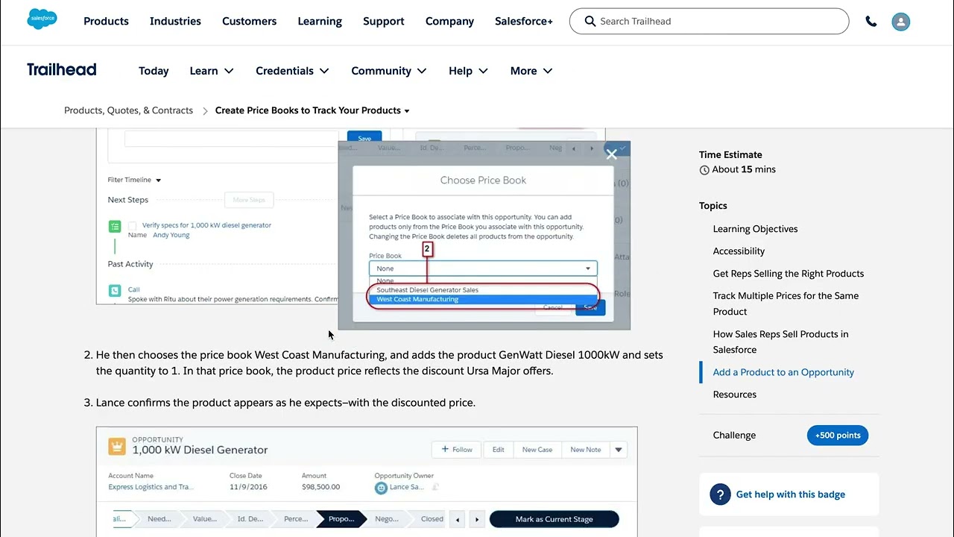Image resolution: width=954 pixels, height=537 pixels.
Task: Open the Today tab in Trailhead
Action: pos(154,71)
